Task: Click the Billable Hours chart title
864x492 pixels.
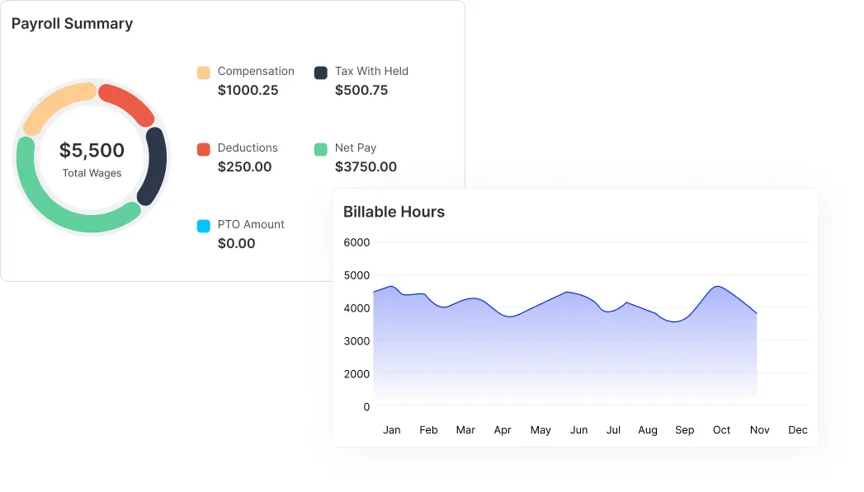Action: [394, 212]
